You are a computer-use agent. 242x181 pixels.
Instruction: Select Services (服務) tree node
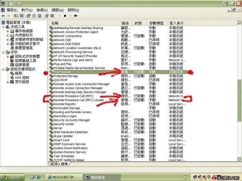pyautogui.click(x=19, y=73)
